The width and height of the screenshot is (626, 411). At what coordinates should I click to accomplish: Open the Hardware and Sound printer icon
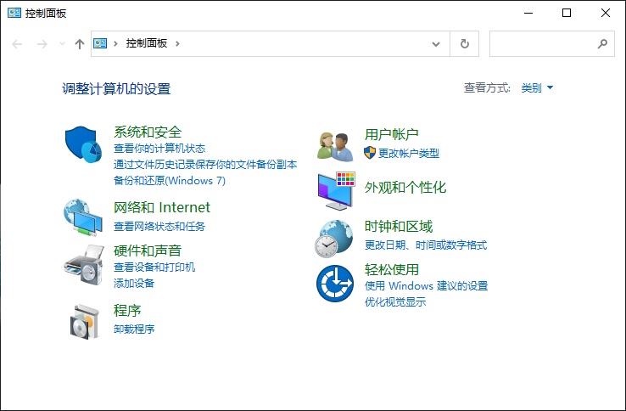click(x=84, y=264)
